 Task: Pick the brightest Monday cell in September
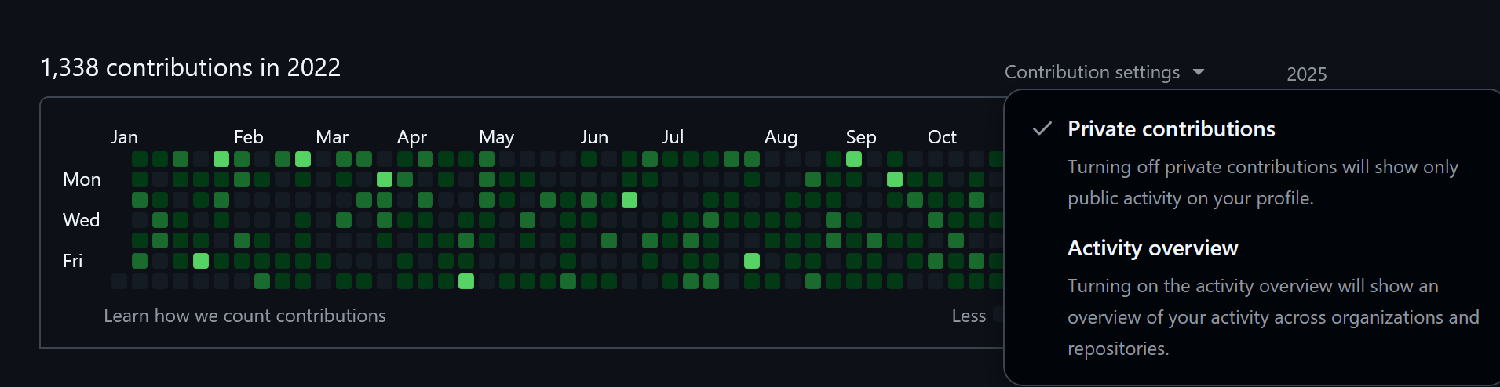click(x=895, y=179)
